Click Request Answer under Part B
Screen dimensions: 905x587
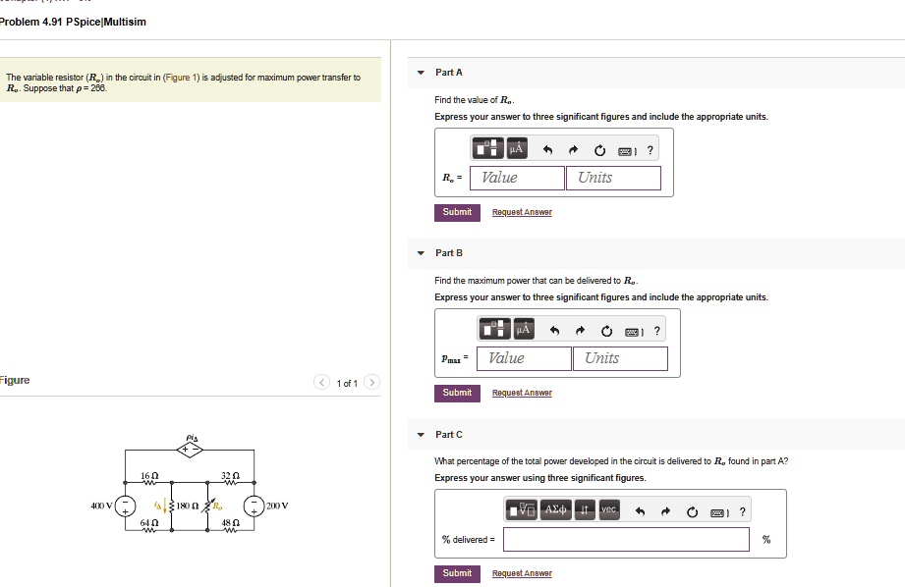522,393
